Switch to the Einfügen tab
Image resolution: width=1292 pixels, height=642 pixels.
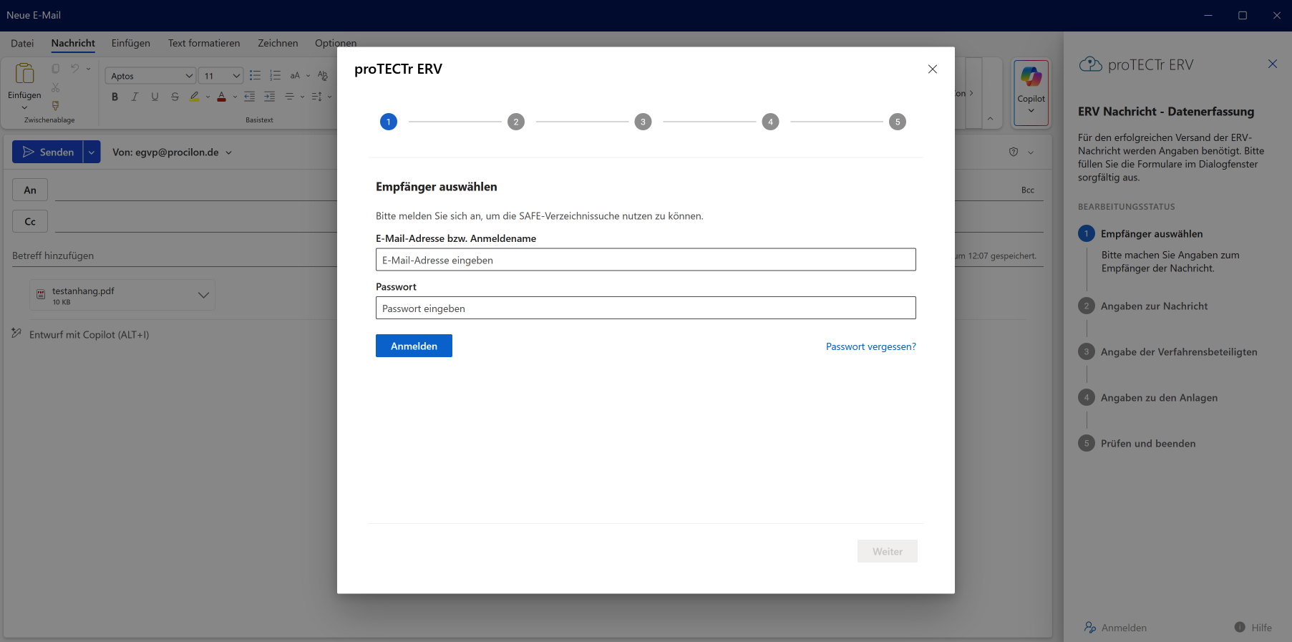pyautogui.click(x=131, y=43)
